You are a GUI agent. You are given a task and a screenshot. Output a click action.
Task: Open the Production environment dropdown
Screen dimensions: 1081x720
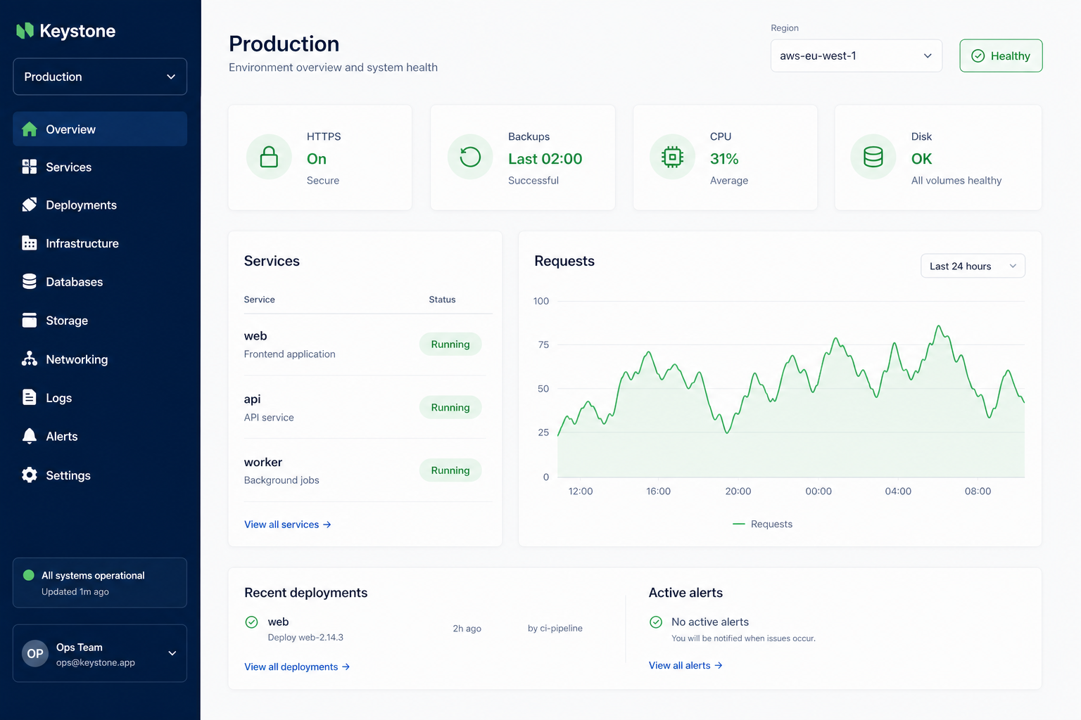100,77
